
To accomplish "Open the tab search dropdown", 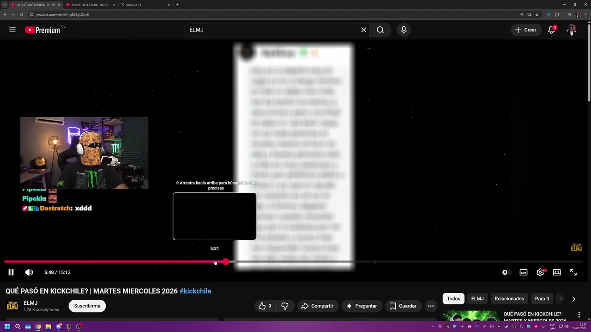I will point(4,5).
